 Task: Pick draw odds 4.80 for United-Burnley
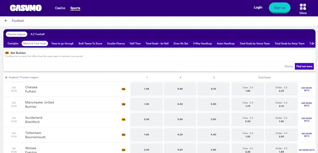[180, 104]
